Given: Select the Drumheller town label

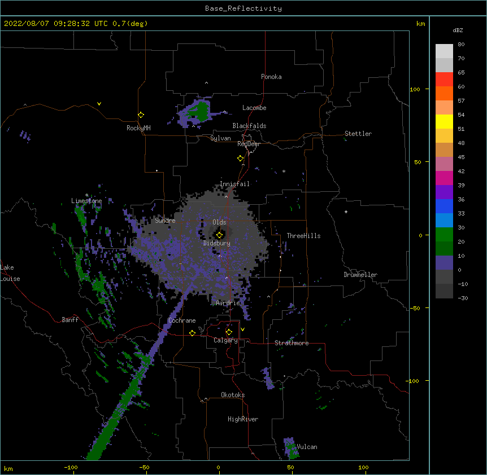Looking at the screenshot, I should tap(360, 275).
